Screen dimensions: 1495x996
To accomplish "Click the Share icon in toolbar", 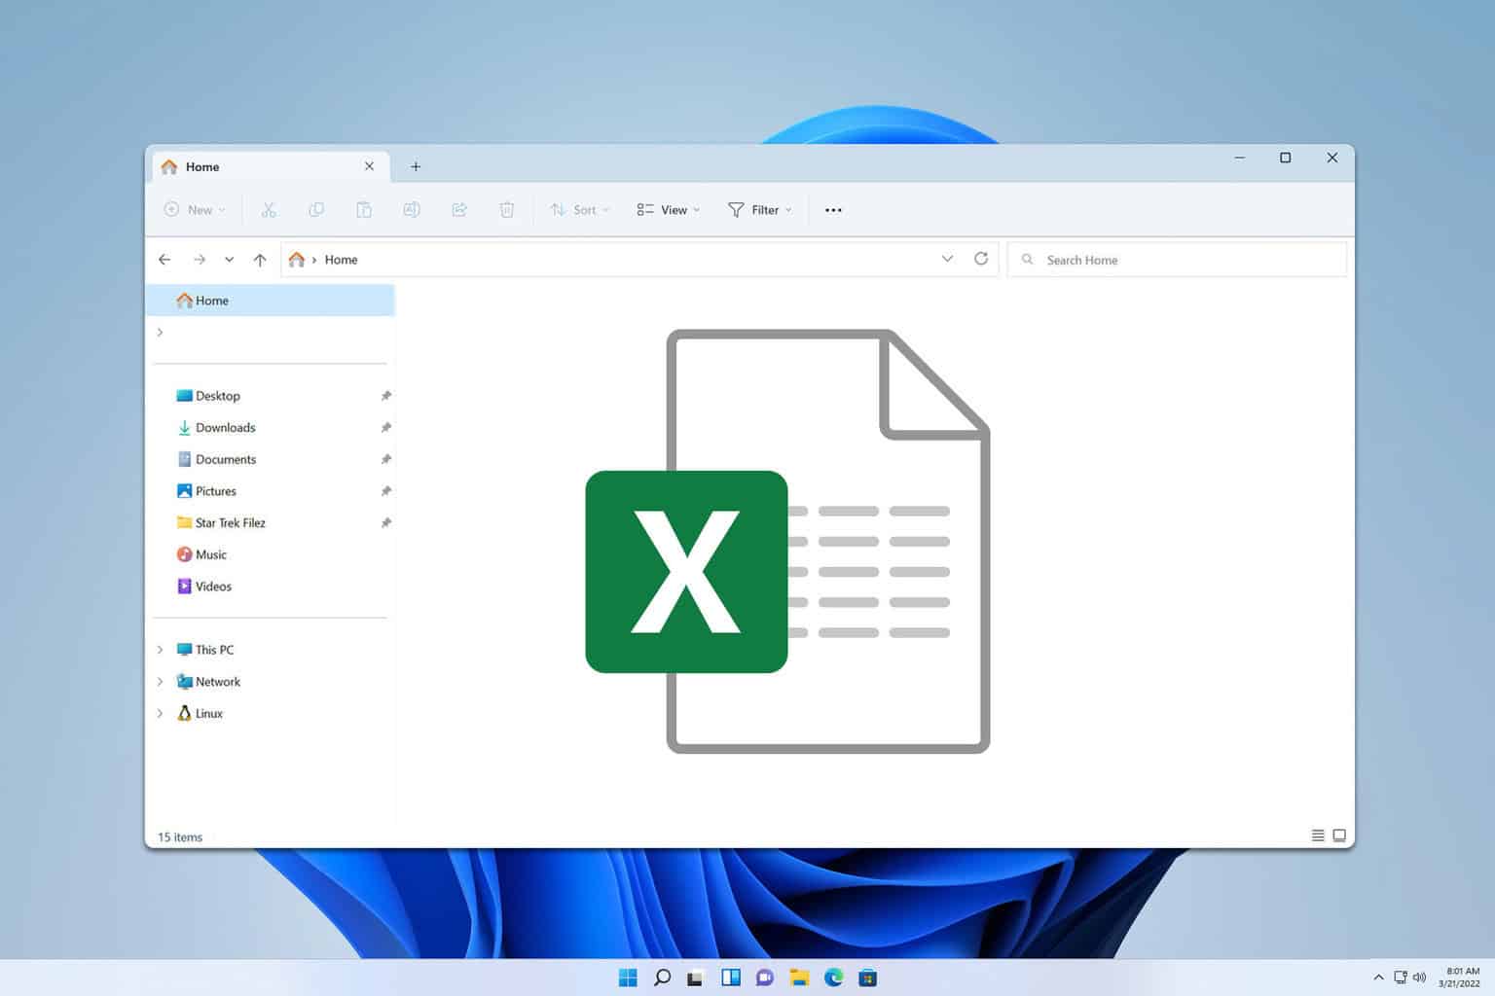I will click(x=459, y=209).
